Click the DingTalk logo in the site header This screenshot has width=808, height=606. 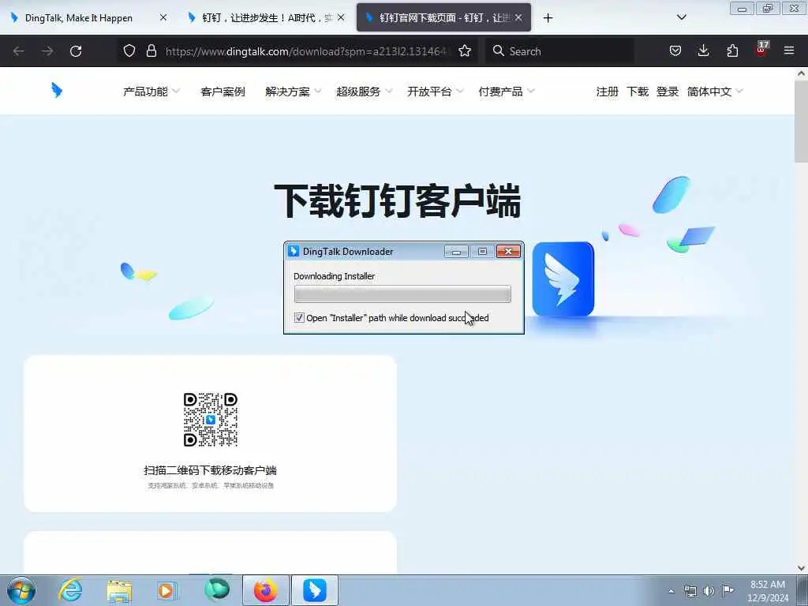tap(57, 91)
